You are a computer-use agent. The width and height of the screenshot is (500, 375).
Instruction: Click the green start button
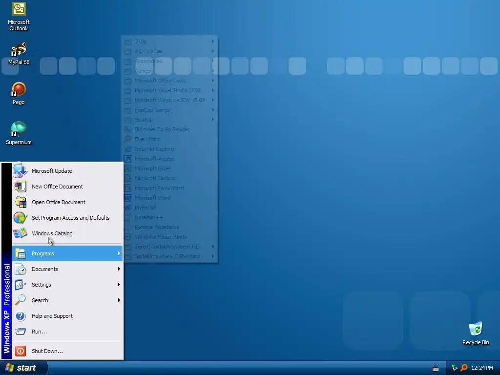click(23, 368)
